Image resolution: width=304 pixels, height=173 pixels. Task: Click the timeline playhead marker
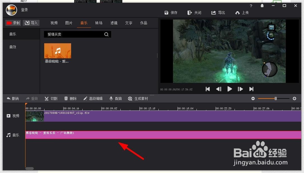pos(26,105)
